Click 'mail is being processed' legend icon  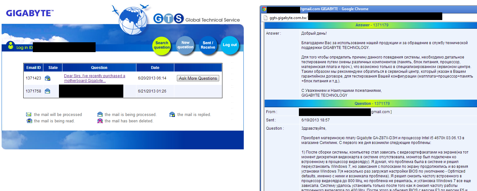tap(100, 114)
